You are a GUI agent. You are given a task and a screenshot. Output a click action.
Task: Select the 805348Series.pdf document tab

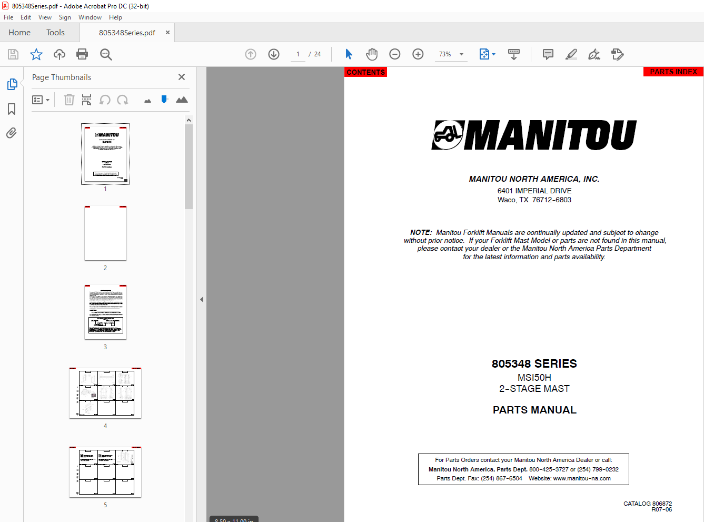127,33
